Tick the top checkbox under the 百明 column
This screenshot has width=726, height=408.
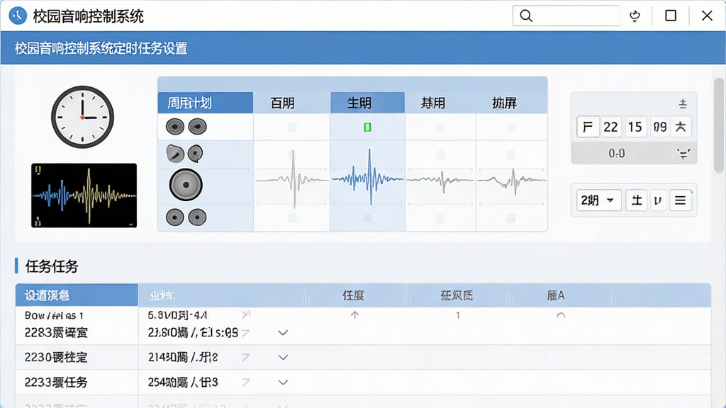coord(292,127)
